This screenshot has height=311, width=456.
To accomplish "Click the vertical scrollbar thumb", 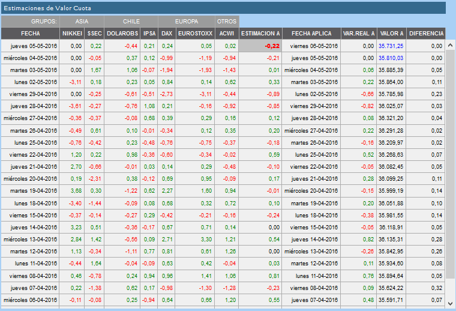I will (x=450, y=165).
